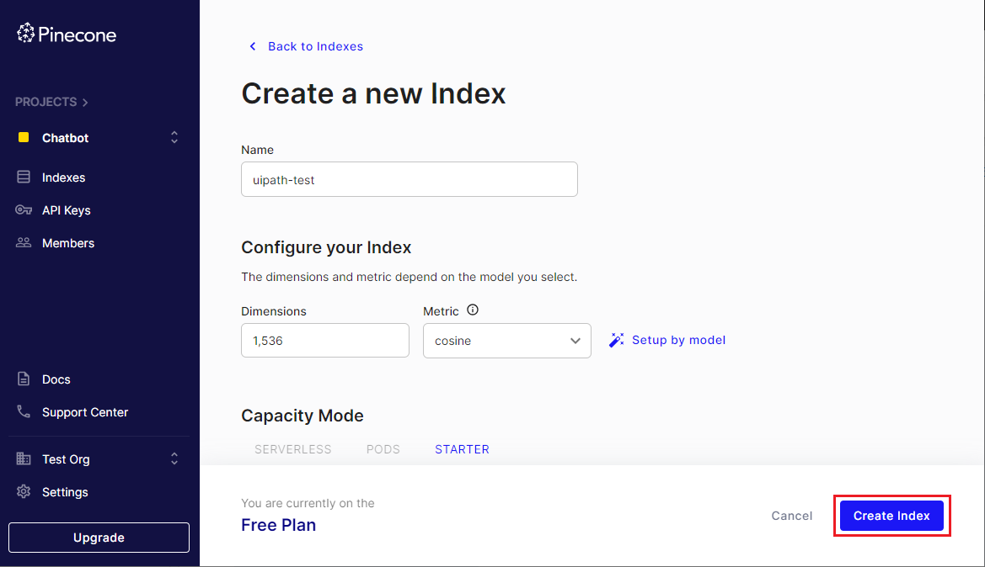Open the API Keys key icon
This screenshot has width=985, height=567.
pyautogui.click(x=24, y=210)
